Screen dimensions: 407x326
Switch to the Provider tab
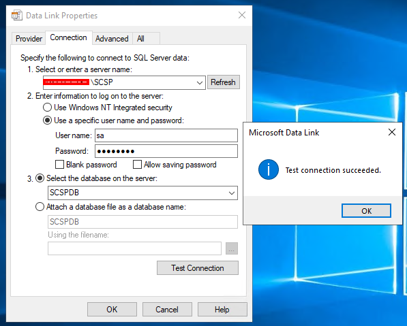pyautogui.click(x=29, y=39)
